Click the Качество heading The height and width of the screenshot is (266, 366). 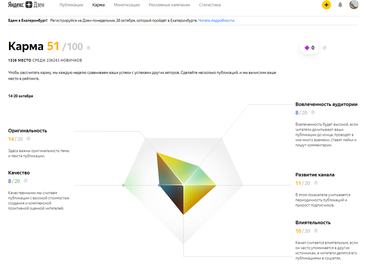pyautogui.click(x=19, y=173)
